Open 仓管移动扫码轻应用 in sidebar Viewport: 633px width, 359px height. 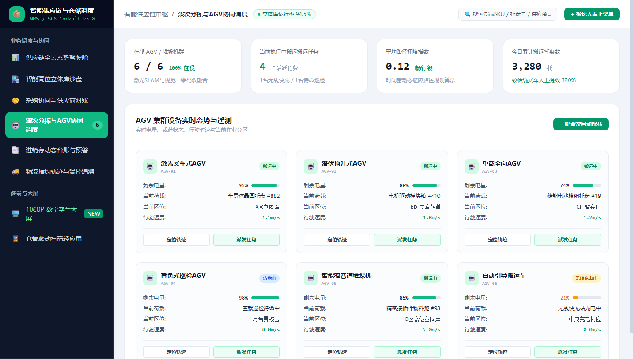(x=56, y=239)
